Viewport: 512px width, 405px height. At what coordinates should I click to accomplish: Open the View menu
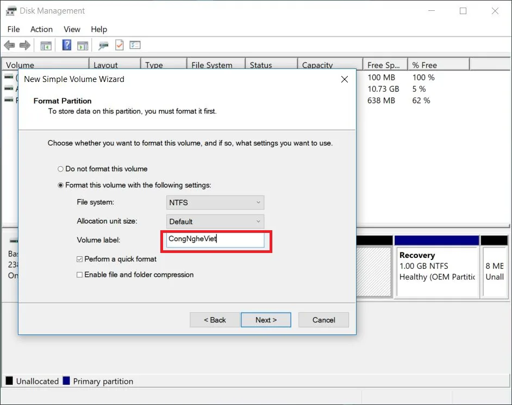click(x=72, y=29)
